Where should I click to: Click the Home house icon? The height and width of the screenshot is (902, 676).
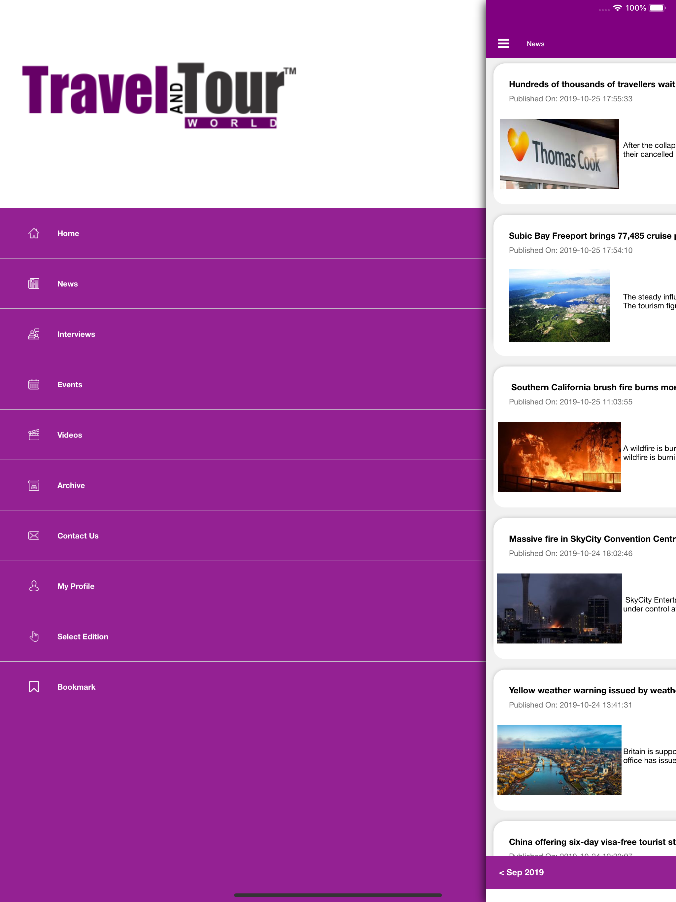coord(34,233)
